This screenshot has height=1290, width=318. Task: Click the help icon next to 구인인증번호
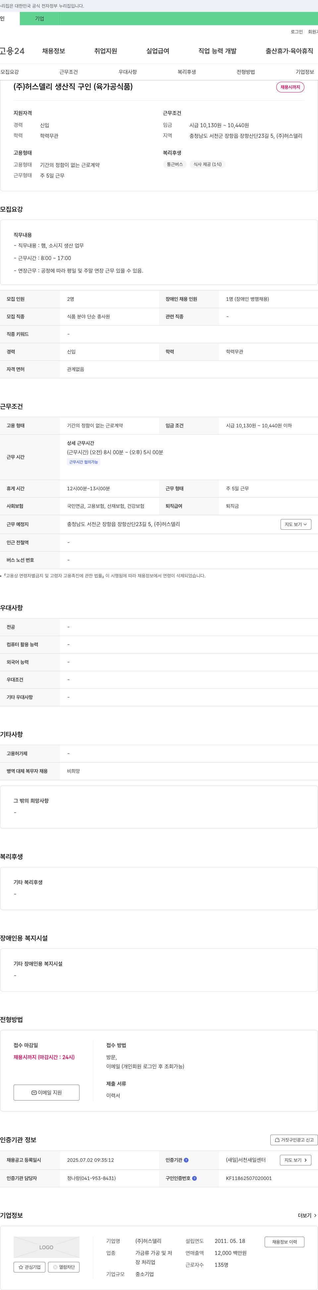click(x=194, y=1178)
